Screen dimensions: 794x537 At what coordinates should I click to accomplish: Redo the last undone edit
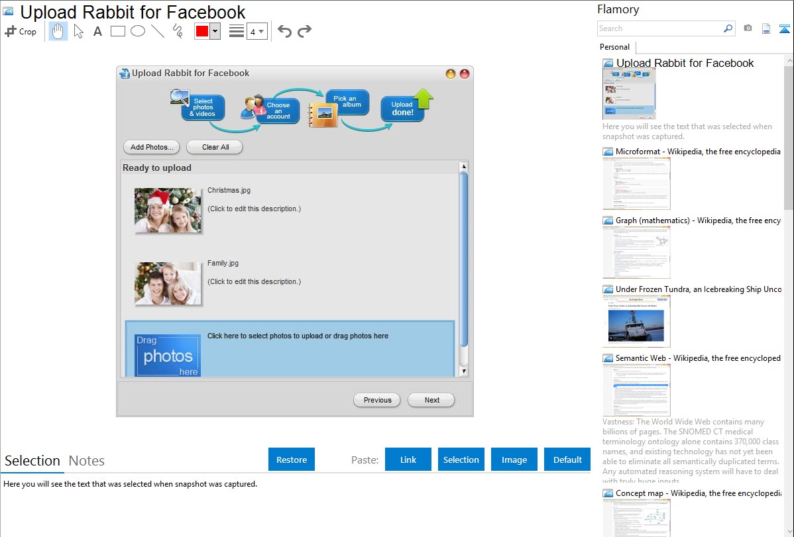(x=304, y=31)
